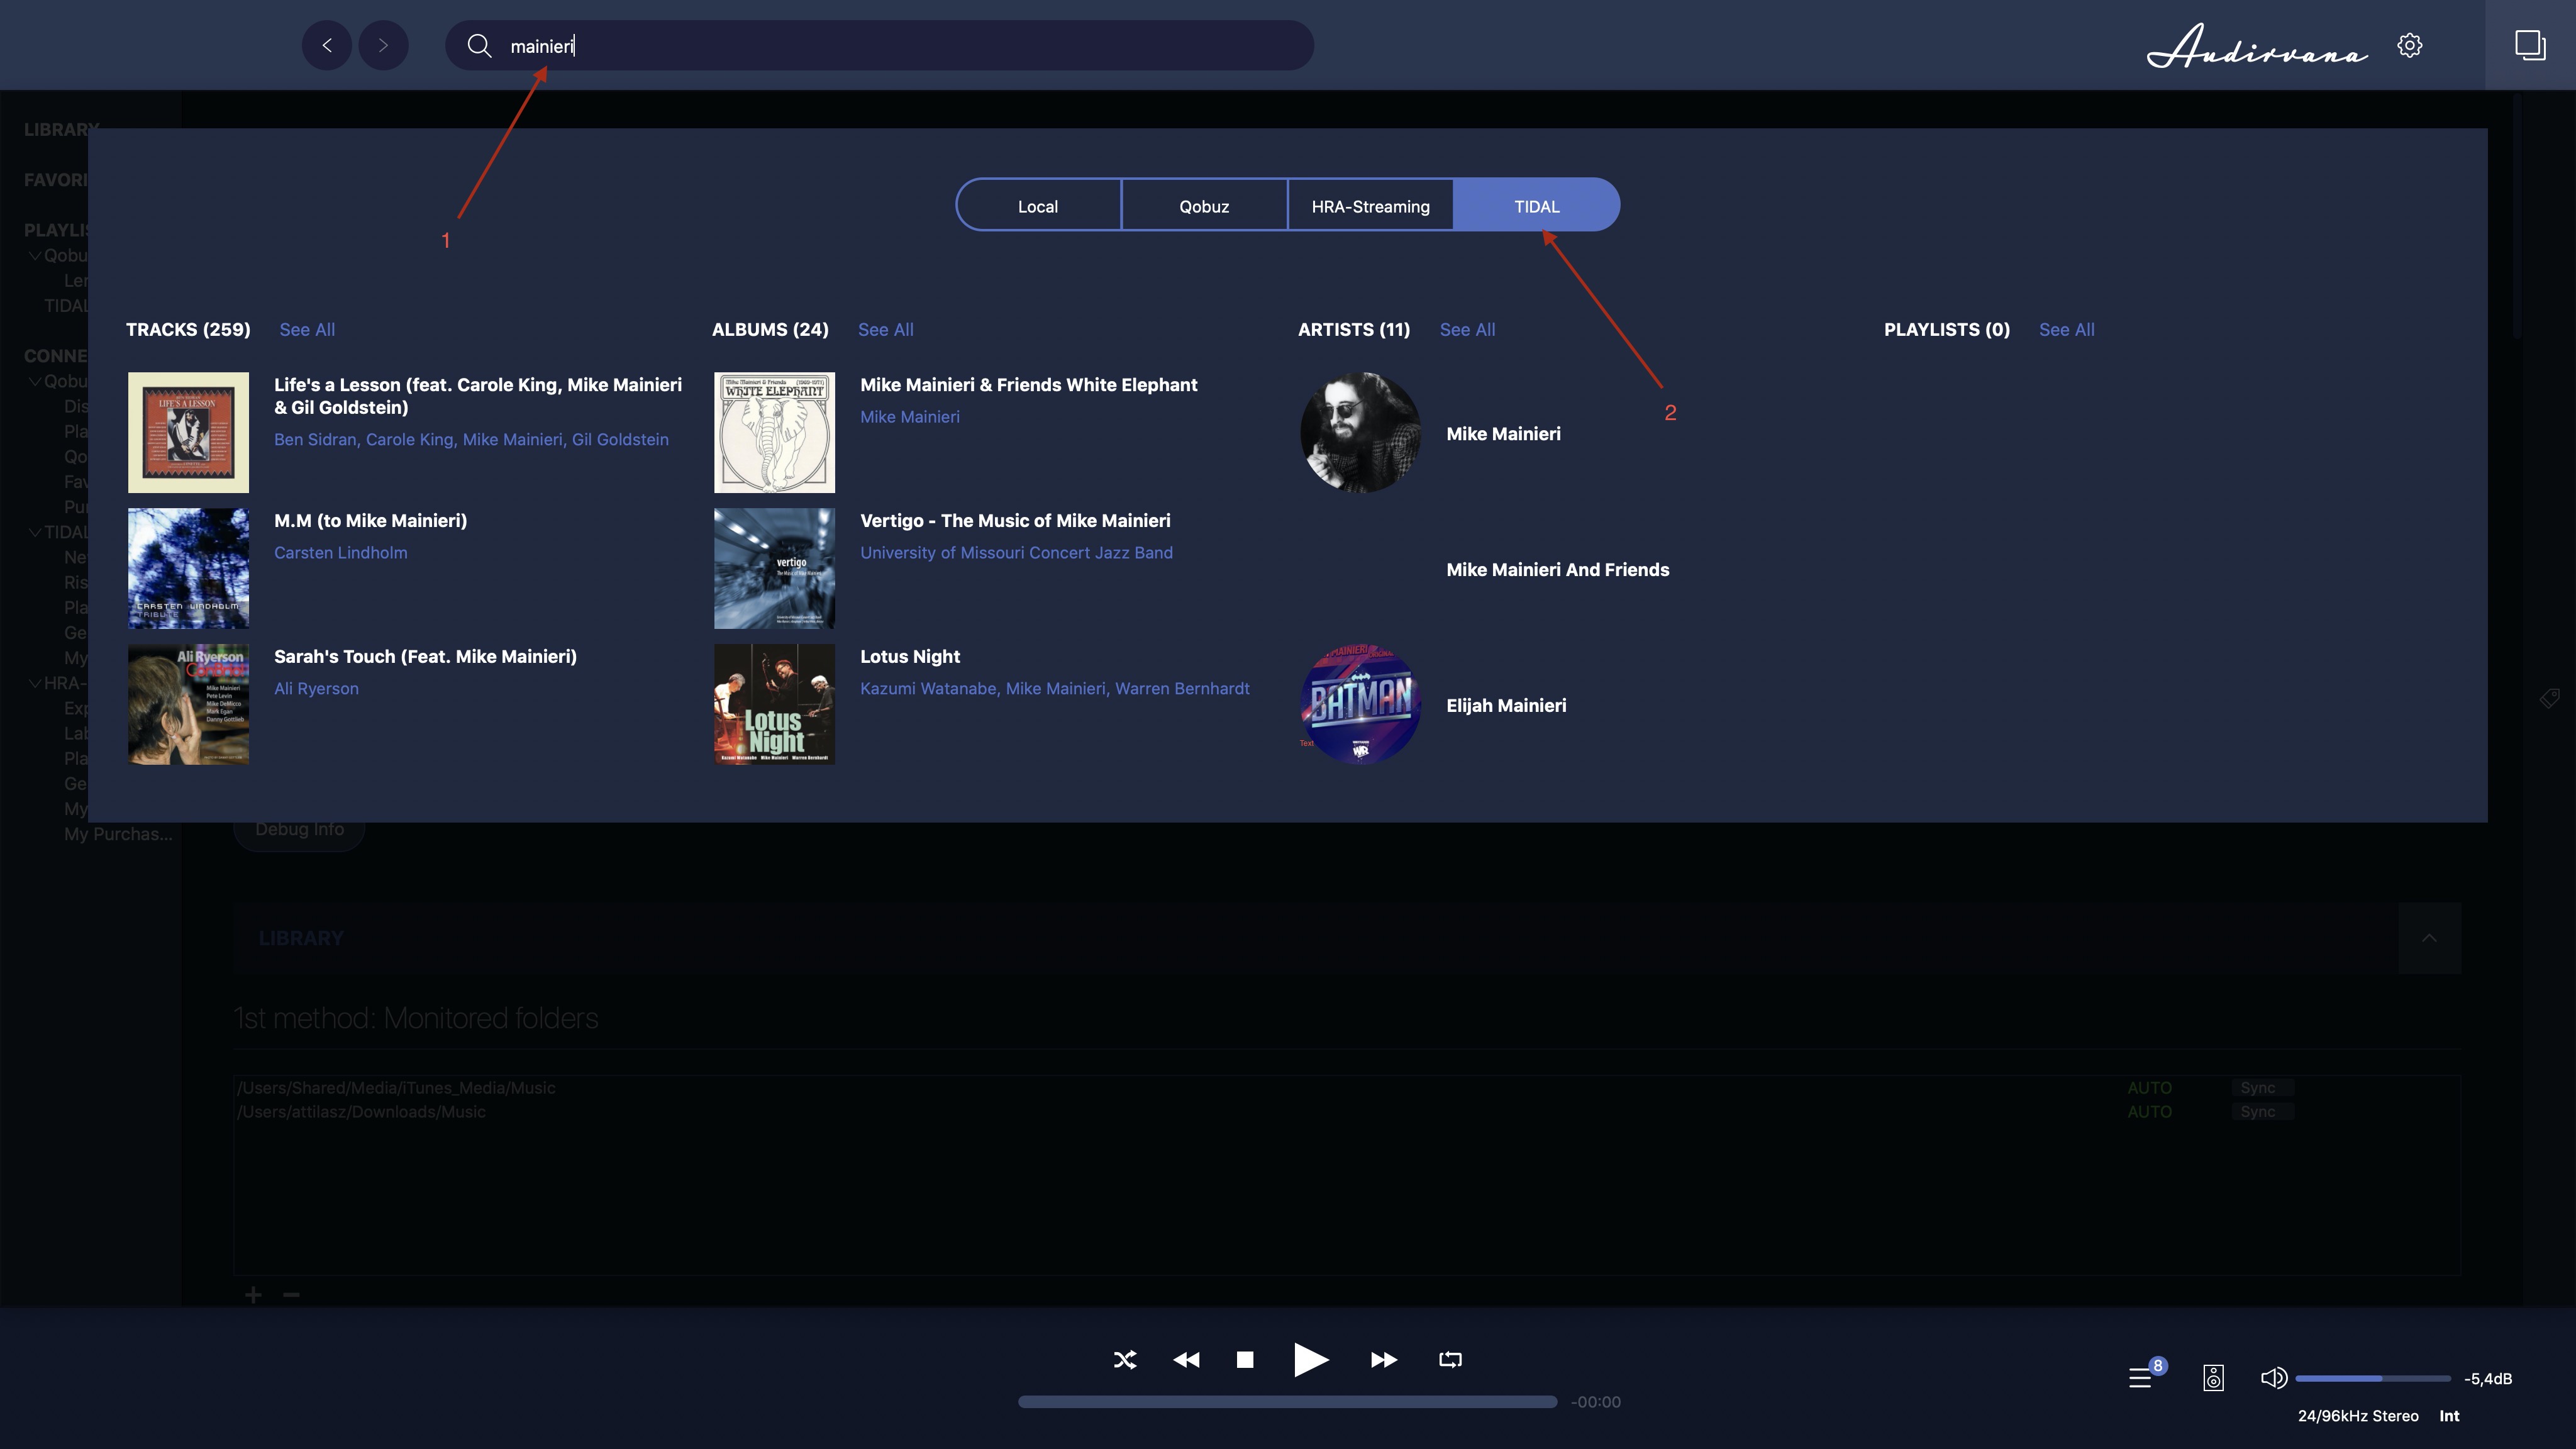Viewport: 2576px width, 1449px height.
Task: Toggle repeat mode
Action: click(x=1450, y=1360)
